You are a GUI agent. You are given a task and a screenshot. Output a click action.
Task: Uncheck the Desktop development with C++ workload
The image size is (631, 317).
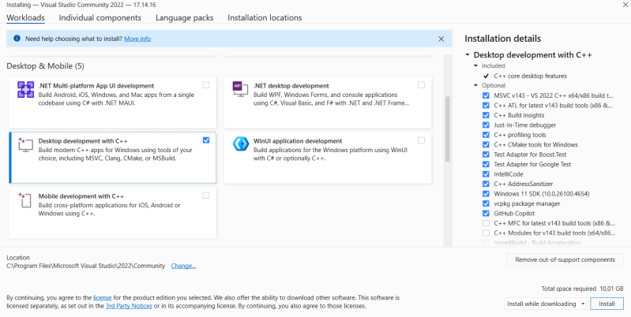coord(206,140)
